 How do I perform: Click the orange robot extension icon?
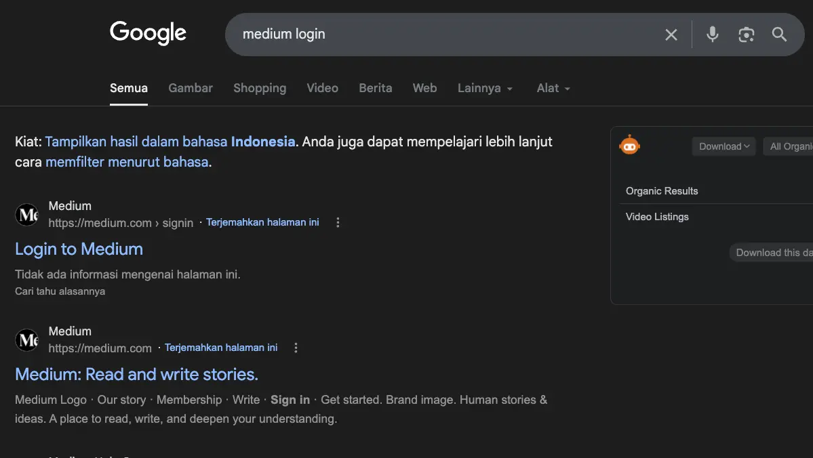coord(629,146)
